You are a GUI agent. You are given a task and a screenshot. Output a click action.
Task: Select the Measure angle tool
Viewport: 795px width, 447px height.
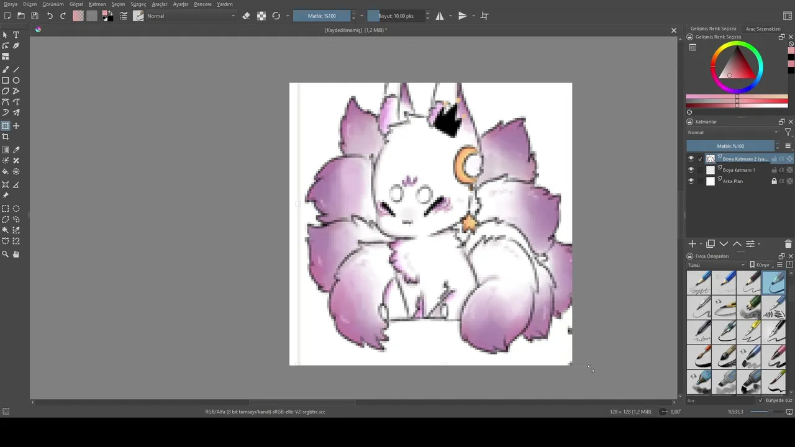(x=16, y=184)
